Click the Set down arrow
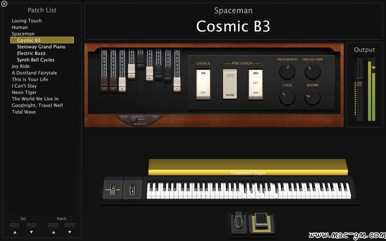Viewport: 386px width, 241px height. point(31,232)
